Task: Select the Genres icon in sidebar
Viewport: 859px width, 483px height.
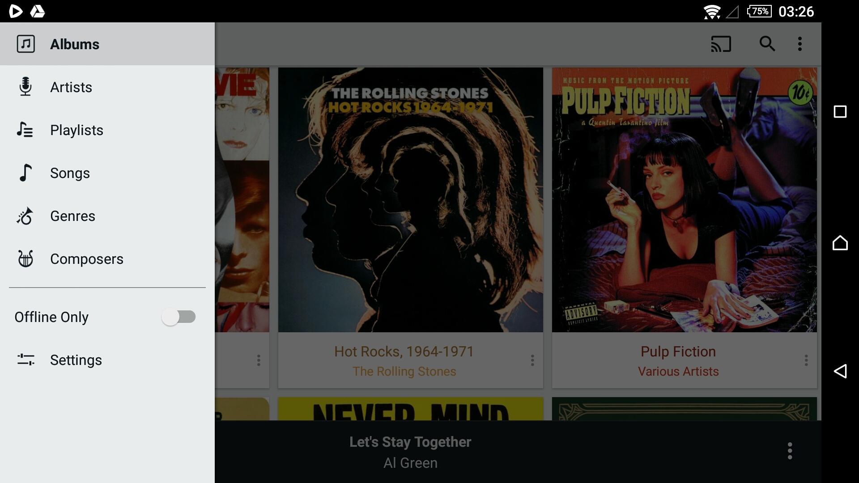Action: tap(26, 216)
